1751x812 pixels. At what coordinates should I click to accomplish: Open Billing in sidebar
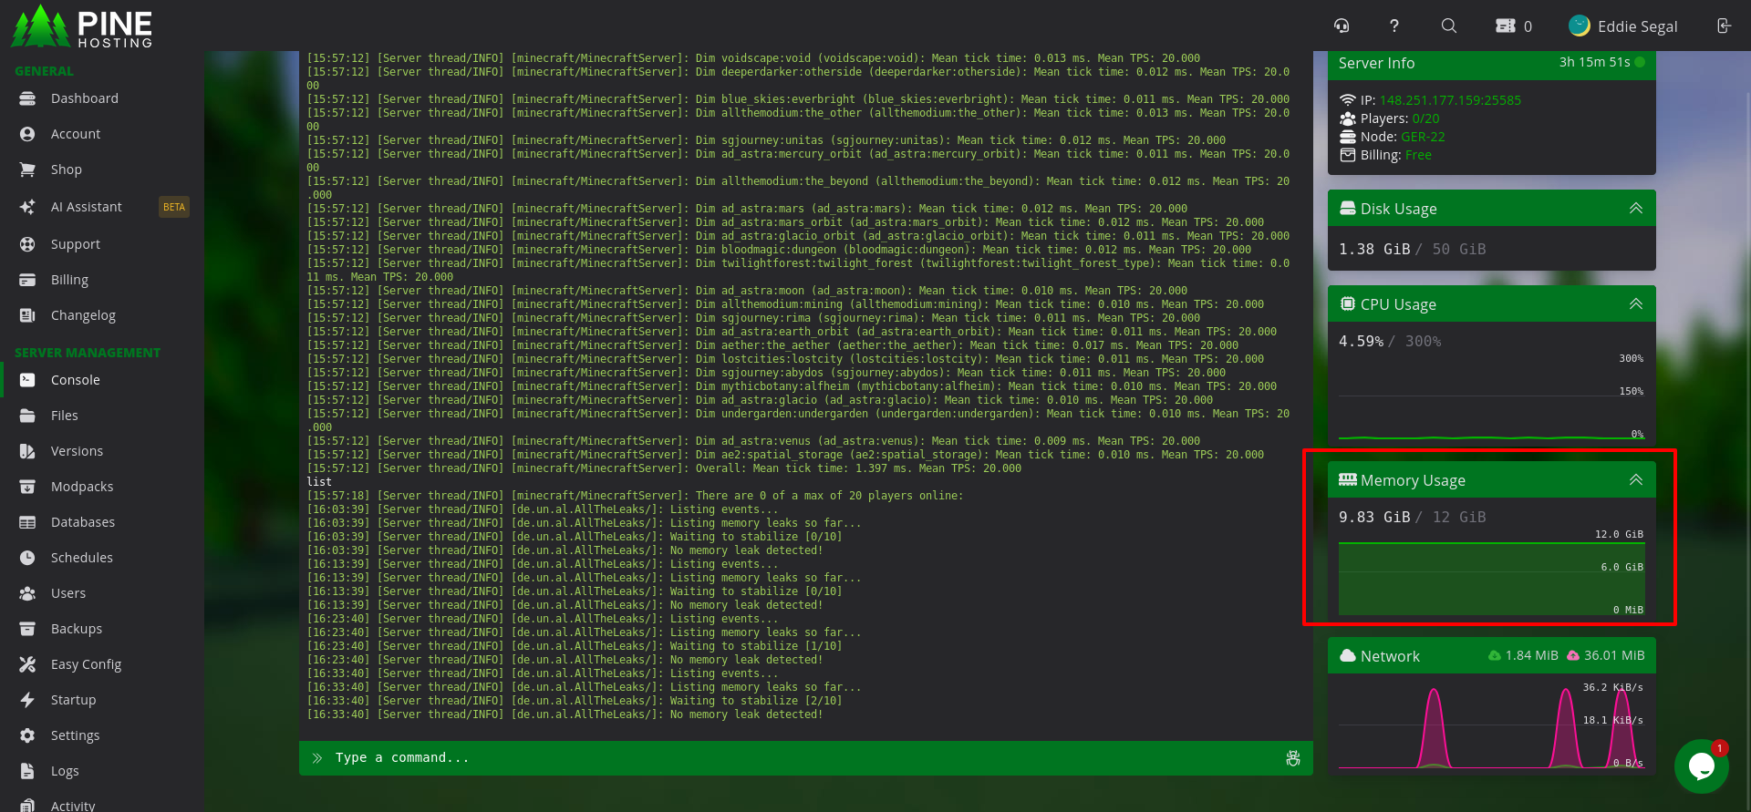click(x=69, y=280)
